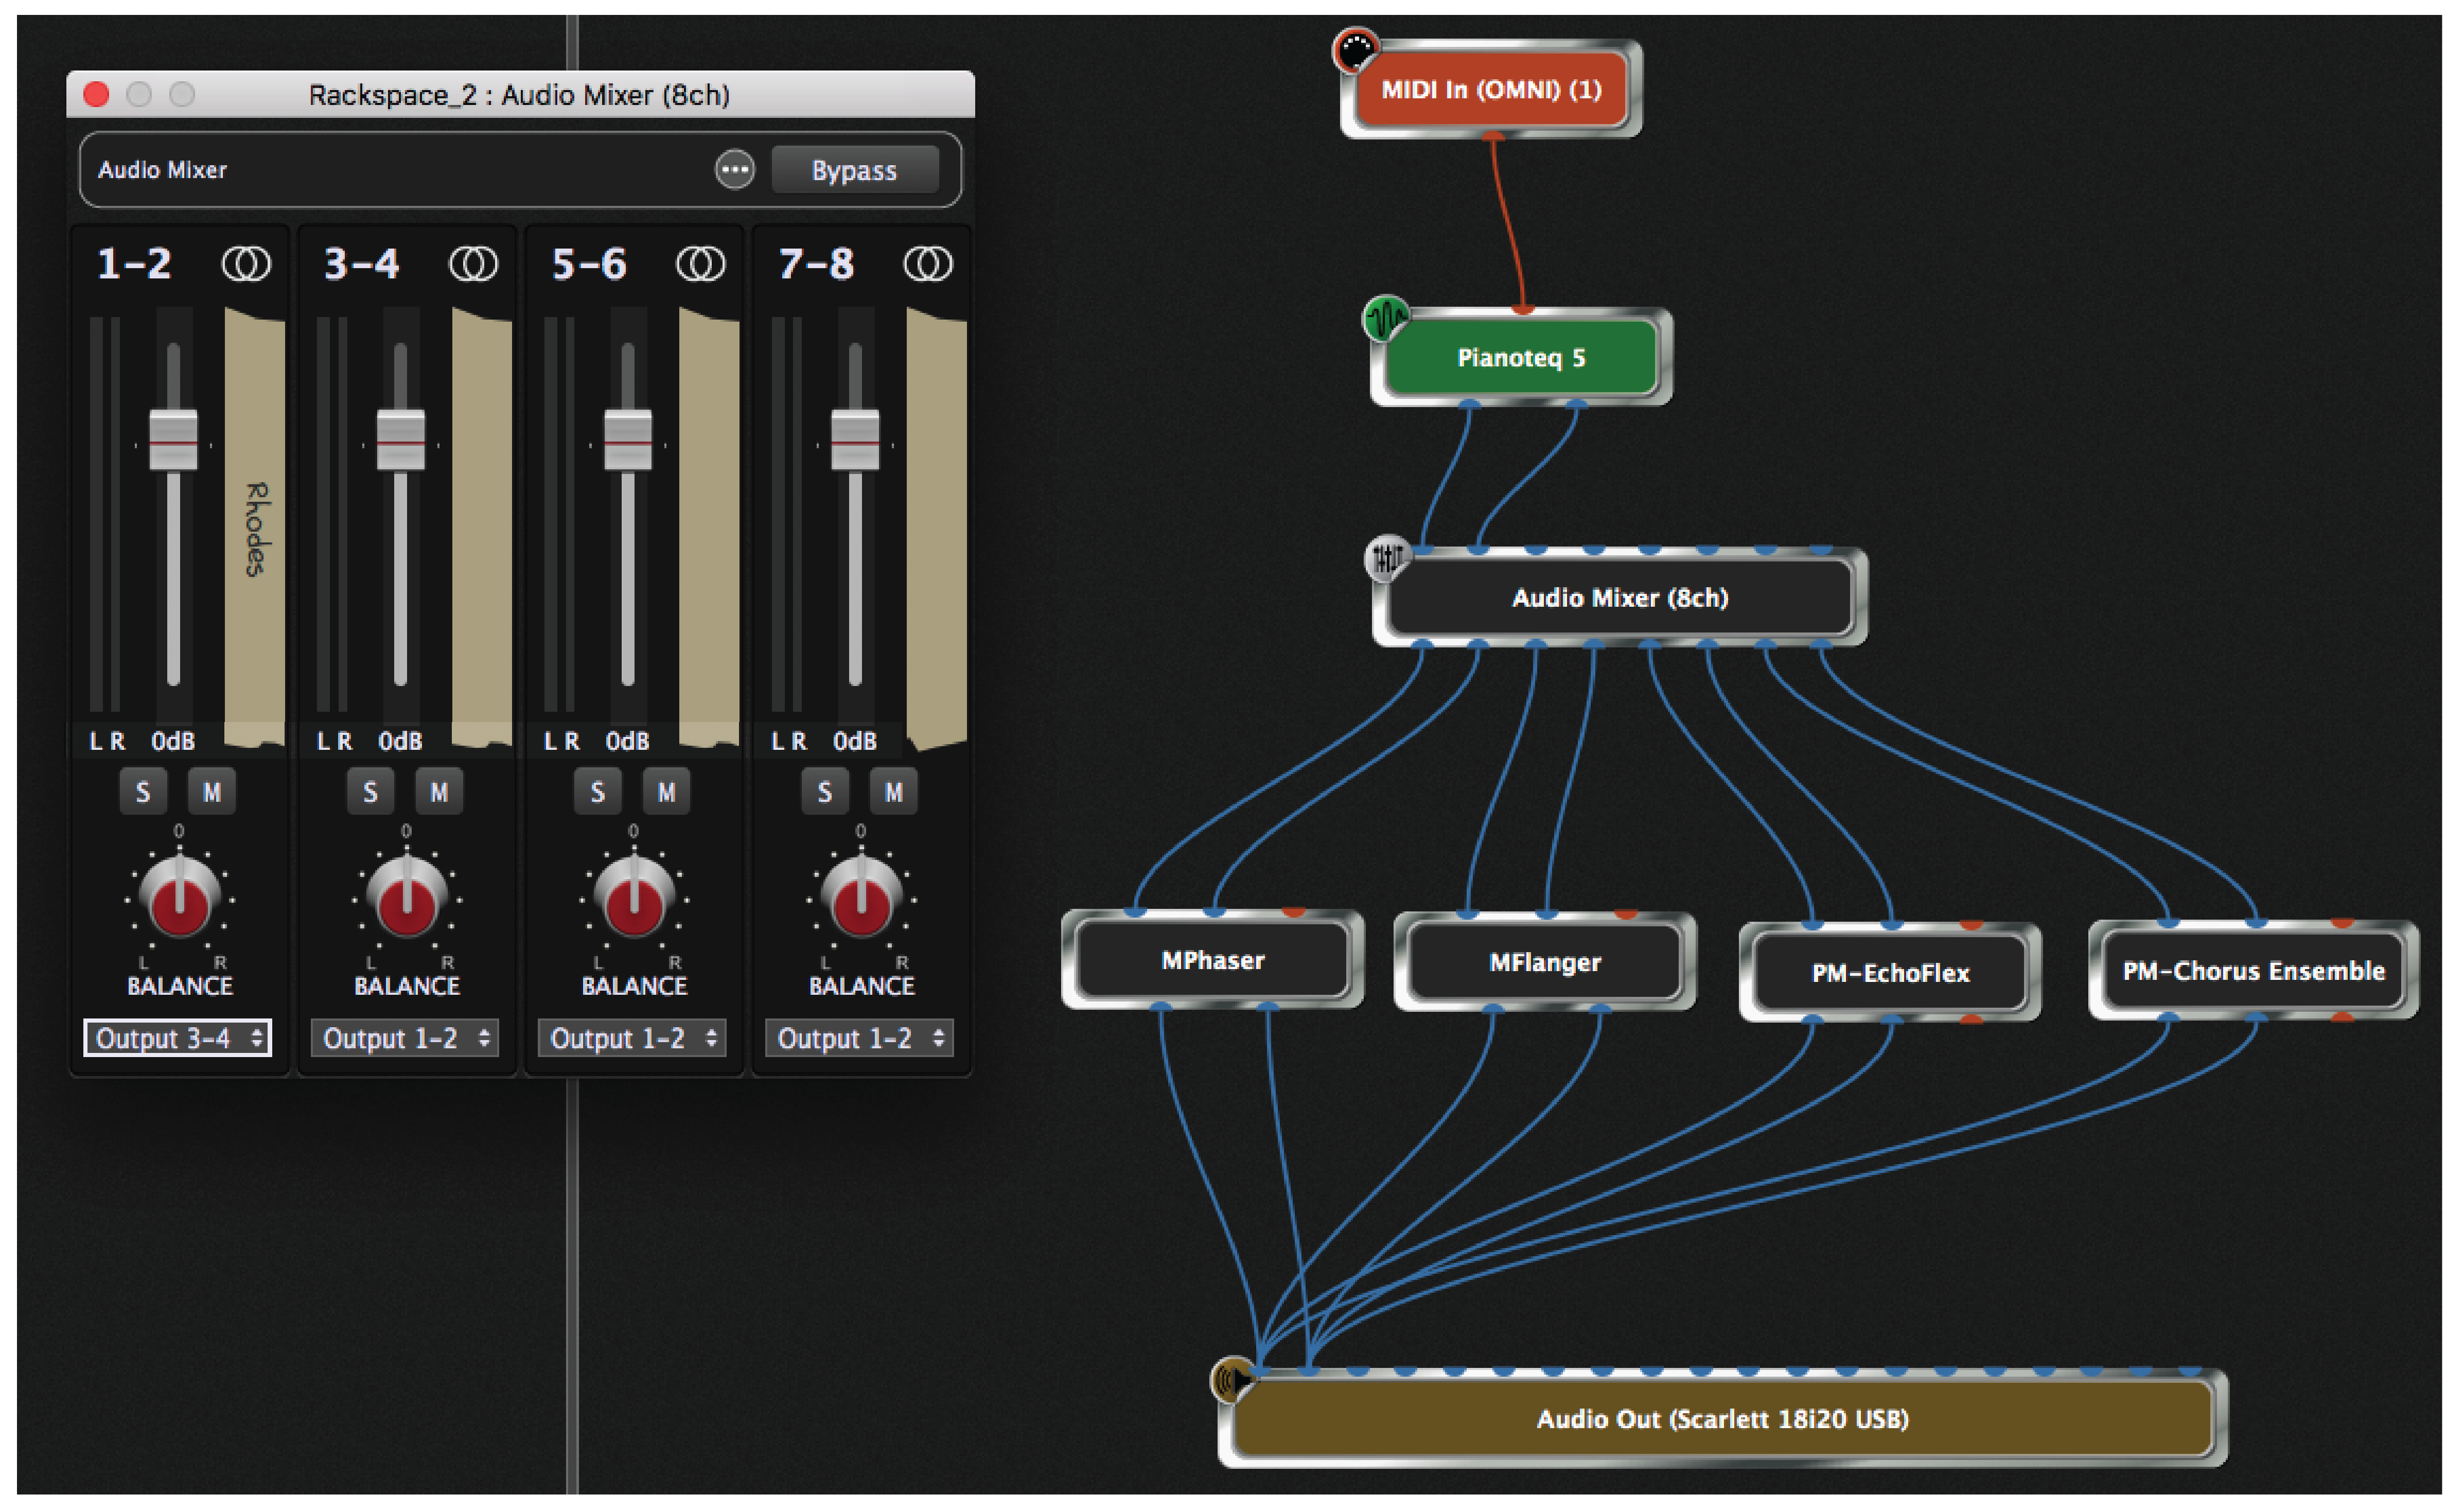Click the blank scribble strip on channel 5-6
Viewport: 2464px width, 1512px height.
(709, 528)
